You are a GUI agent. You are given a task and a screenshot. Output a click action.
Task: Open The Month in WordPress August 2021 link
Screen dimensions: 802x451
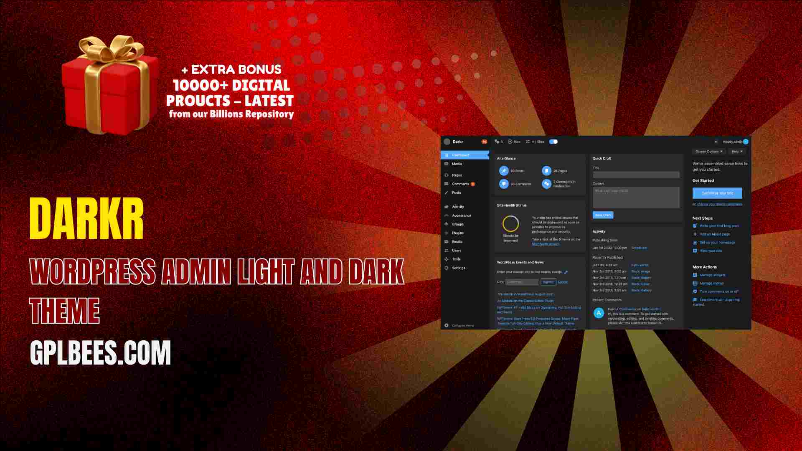[525, 294]
